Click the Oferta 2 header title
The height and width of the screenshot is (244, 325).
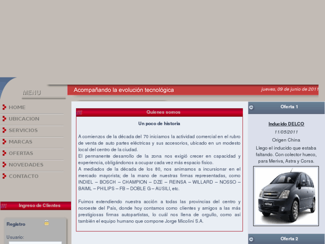point(289,239)
